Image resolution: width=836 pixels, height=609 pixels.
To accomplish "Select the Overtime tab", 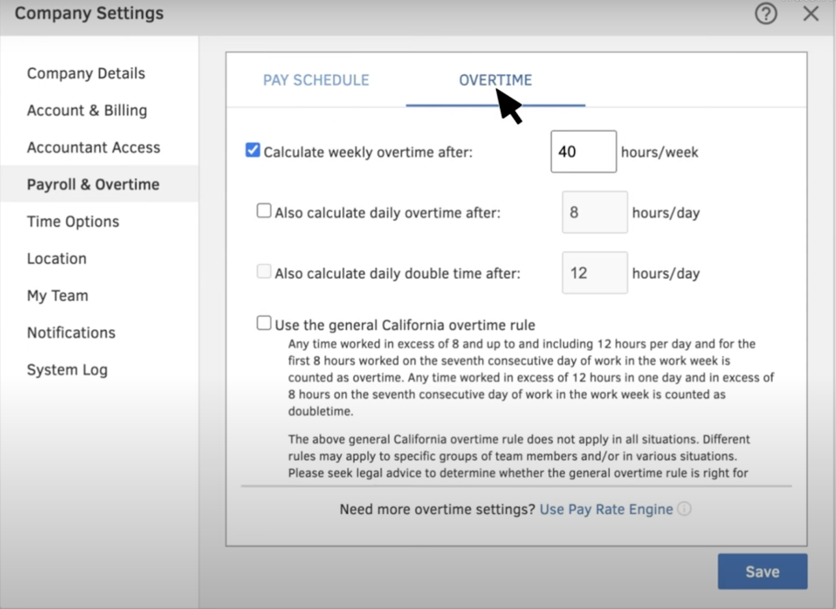I will coord(495,80).
